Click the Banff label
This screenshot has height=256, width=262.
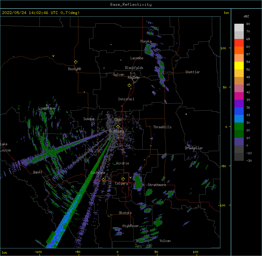click(x=38, y=172)
